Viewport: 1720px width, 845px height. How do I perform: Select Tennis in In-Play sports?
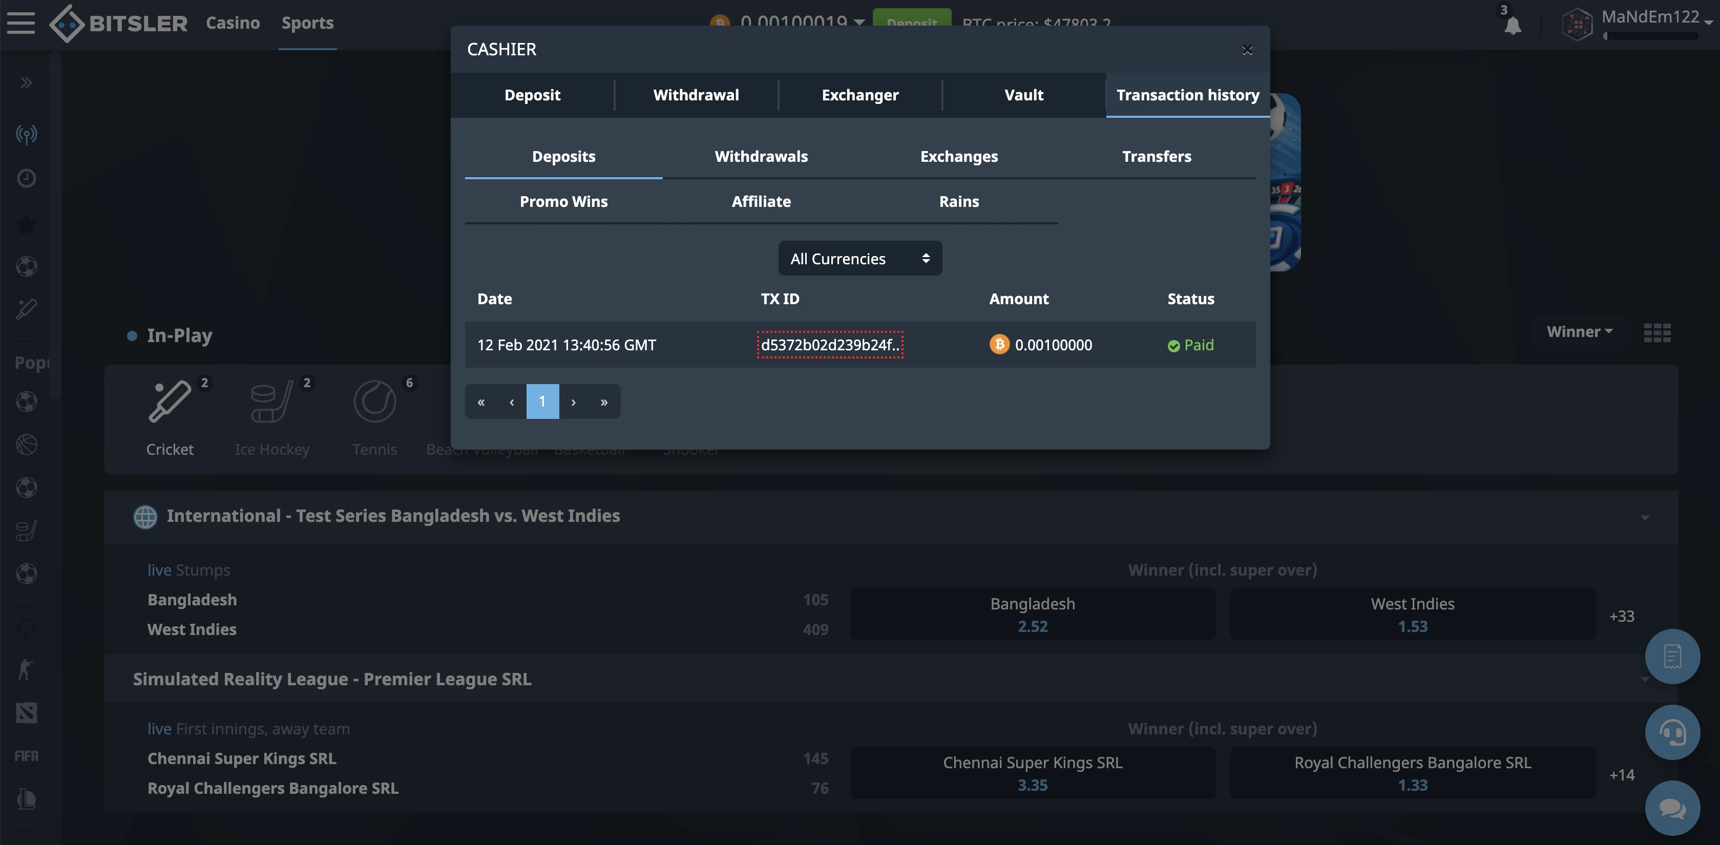tap(374, 417)
